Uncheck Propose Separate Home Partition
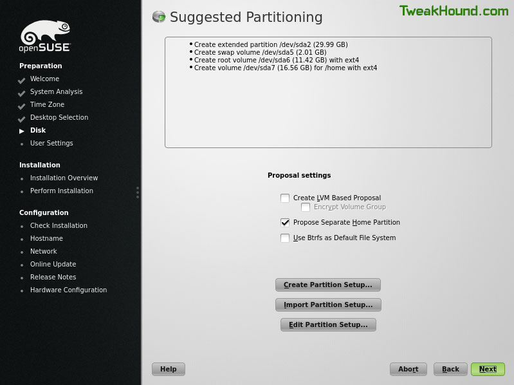 (x=285, y=223)
